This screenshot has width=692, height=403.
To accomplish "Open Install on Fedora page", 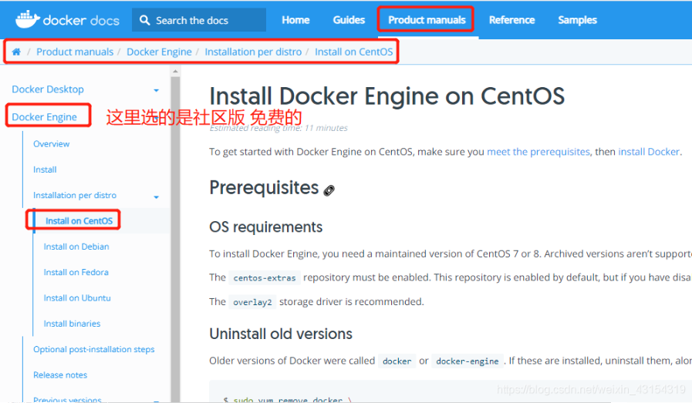I will (x=76, y=272).
